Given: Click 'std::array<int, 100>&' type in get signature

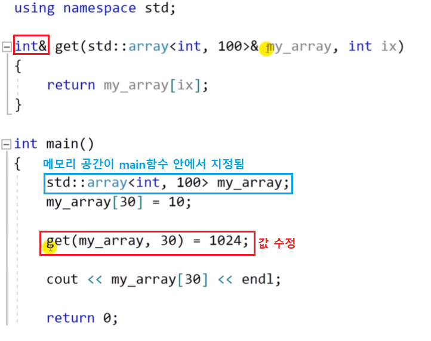Looking at the screenshot, I should (x=173, y=46).
